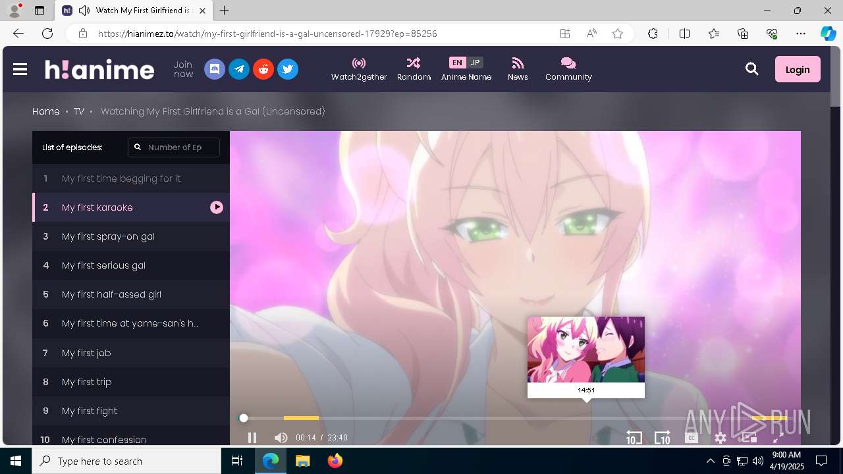Screen dimensions: 843x474
Task: Open Favorites list
Action: (x=714, y=34)
